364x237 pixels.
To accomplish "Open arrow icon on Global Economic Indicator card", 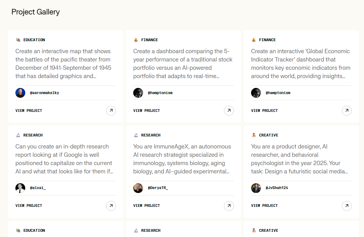I will click(x=347, y=111).
